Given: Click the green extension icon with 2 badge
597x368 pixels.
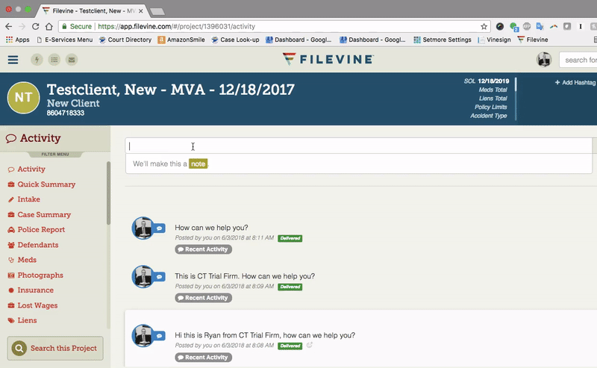Looking at the screenshot, I should pyautogui.click(x=514, y=27).
